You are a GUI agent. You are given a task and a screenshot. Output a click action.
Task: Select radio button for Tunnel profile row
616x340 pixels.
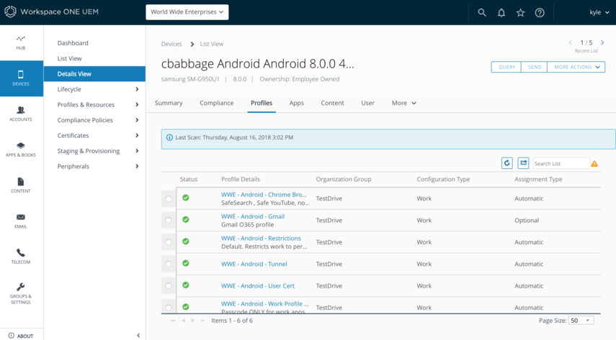tap(168, 264)
